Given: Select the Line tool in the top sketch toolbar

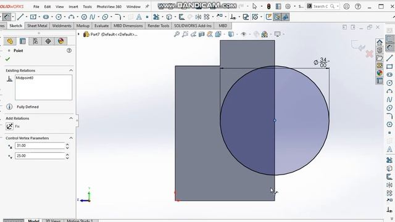Looking at the screenshot, I should pos(20,17).
